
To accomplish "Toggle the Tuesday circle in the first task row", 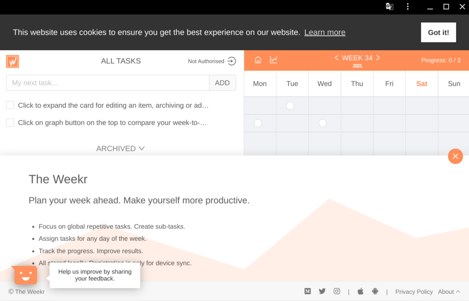I will 290,106.
